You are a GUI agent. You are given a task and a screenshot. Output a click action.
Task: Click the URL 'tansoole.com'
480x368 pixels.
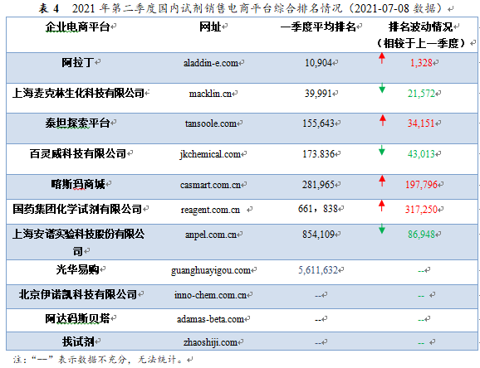pos(211,123)
